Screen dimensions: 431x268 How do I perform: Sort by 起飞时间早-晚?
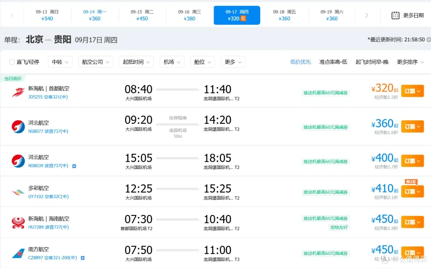372,62
